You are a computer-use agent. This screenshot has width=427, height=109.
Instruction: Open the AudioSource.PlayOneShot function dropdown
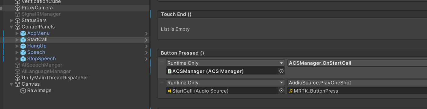[x=357, y=83]
